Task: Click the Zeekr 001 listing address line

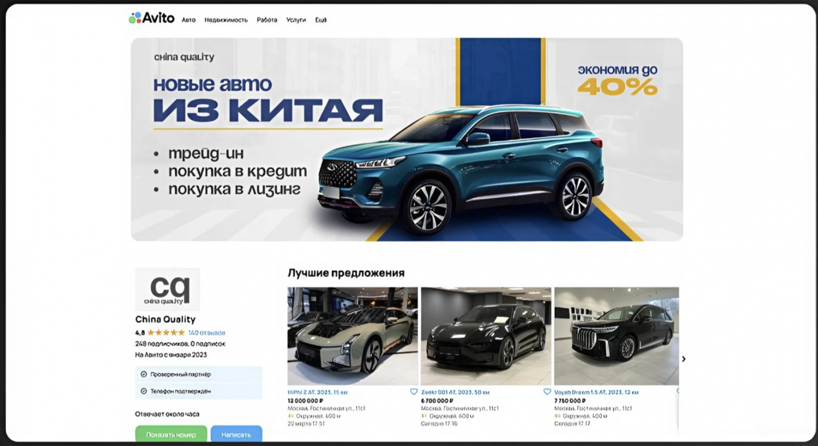Action: 460,408
